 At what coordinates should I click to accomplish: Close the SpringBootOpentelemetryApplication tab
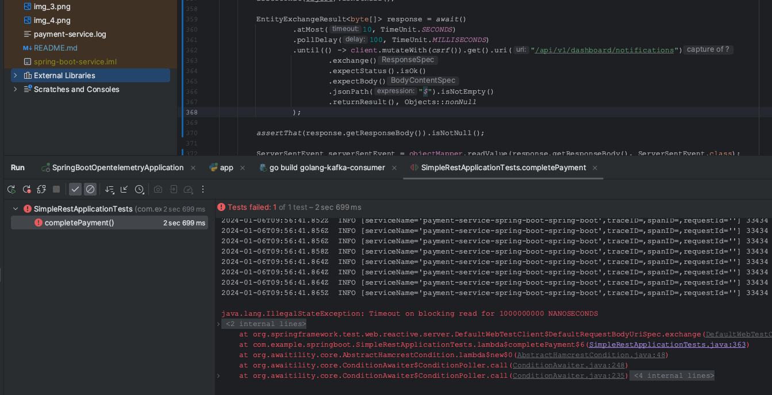coord(193,168)
